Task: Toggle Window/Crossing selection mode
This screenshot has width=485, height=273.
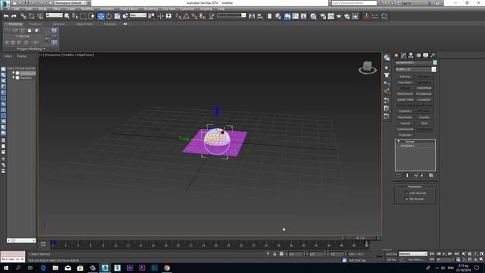Action: 92,16
